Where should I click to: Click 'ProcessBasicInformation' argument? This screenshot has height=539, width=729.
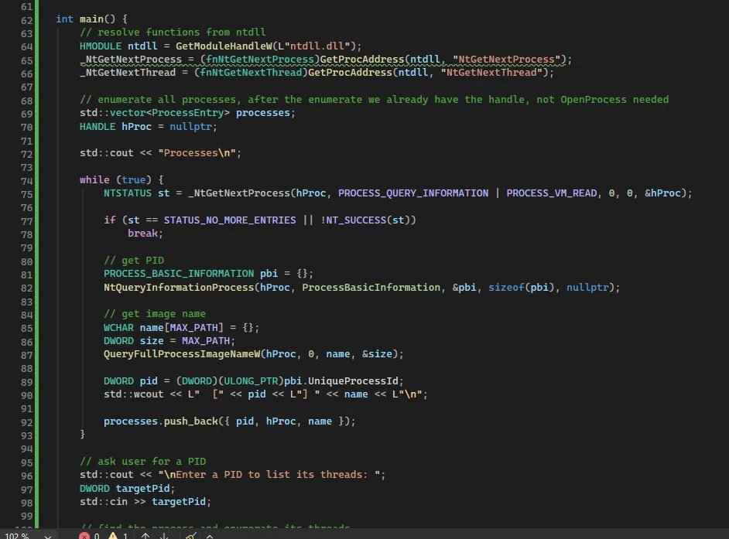pos(371,288)
